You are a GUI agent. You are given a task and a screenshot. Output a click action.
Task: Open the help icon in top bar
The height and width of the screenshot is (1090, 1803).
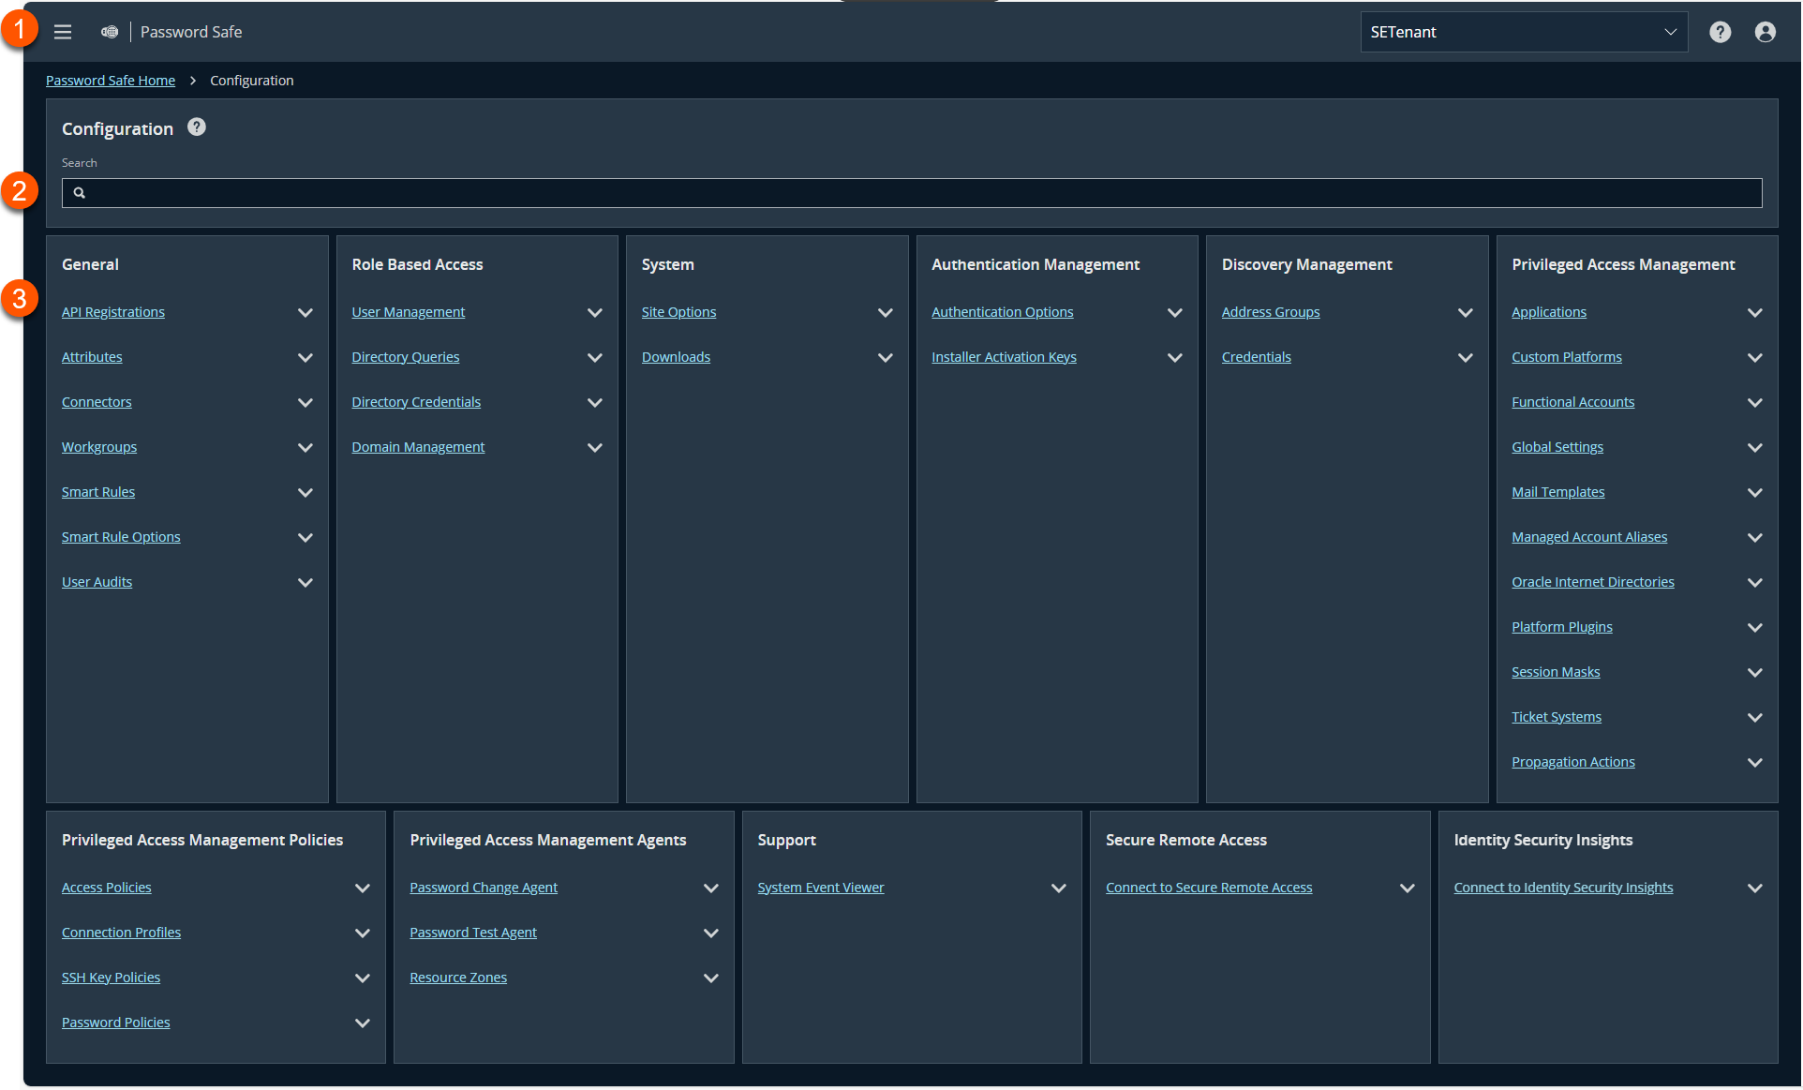coord(1720,32)
